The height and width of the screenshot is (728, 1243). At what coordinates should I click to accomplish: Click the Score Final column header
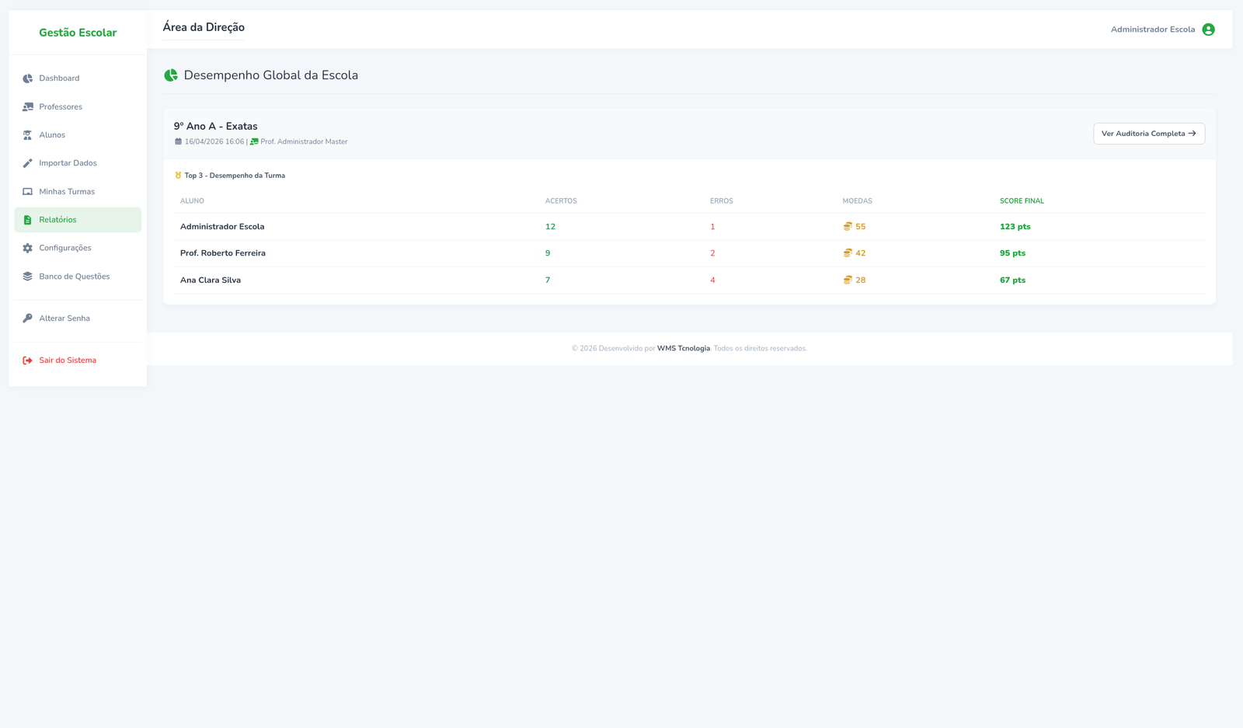1022,201
